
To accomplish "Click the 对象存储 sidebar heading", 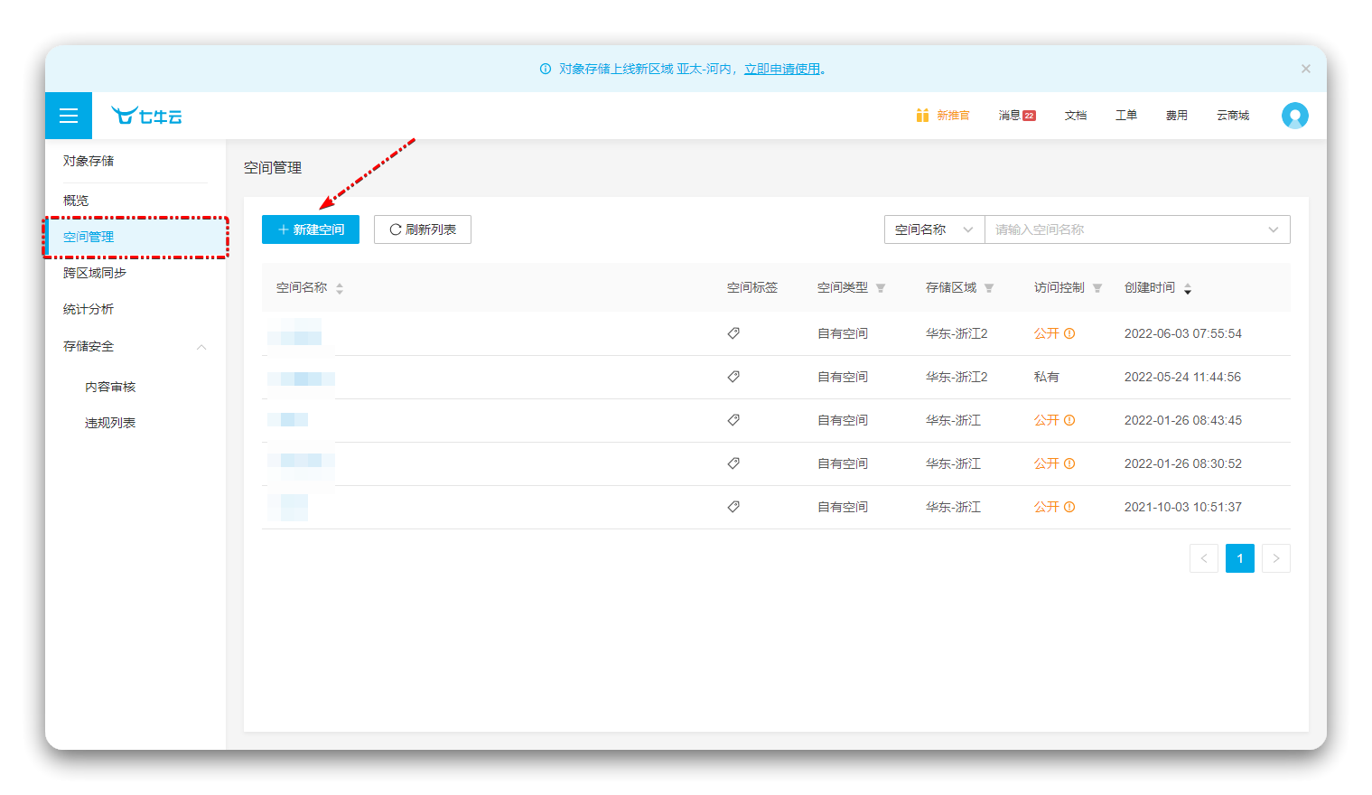I will pyautogui.click(x=89, y=161).
